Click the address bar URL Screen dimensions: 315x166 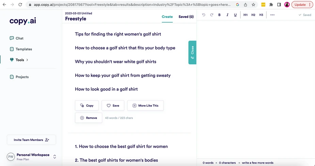132,5
